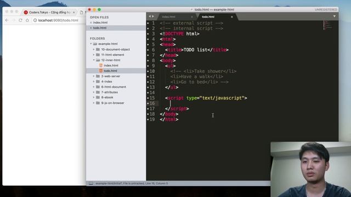The height and width of the screenshot is (197, 351).
Task: Expand the 7-attributes folder
Action: (94, 92)
